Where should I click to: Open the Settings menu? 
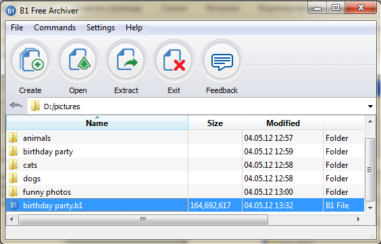101,28
